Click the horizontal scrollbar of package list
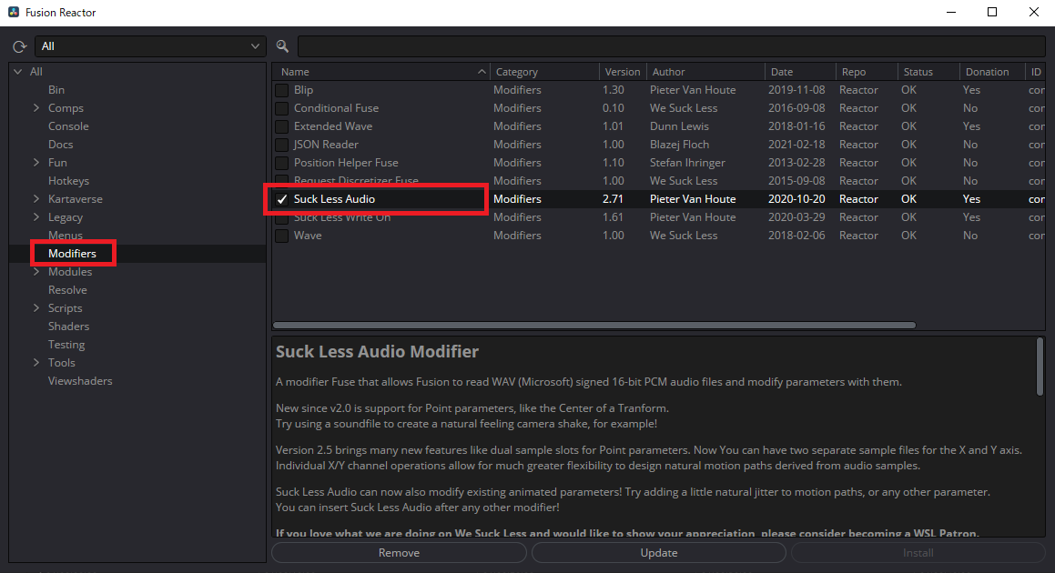This screenshot has height=573, width=1055. [594, 325]
